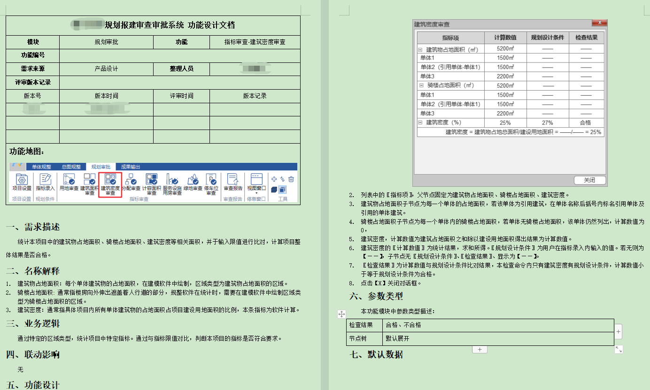Viewport: 650px width, 390px height.
Task: Click the 关闭 button in the dialog
Action: (590, 180)
